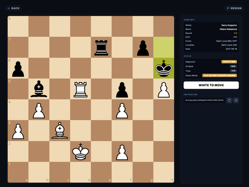Select the black pawn on f5
The image size is (249, 187).
pyautogui.click(x=122, y=90)
